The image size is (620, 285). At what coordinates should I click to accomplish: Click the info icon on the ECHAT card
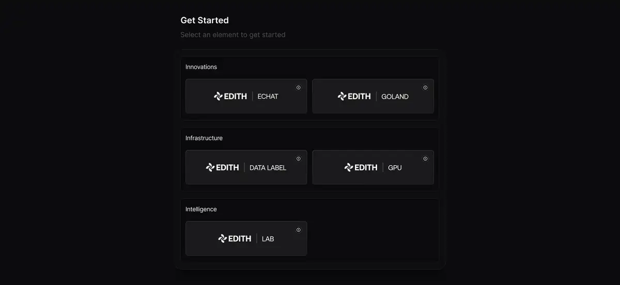click(x=298, y=88)
